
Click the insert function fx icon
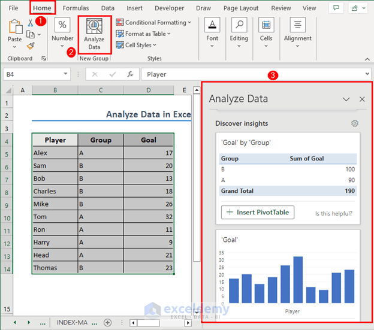pos(130,74)
